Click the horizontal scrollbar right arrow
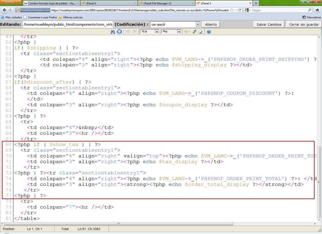 pos(315,224)
